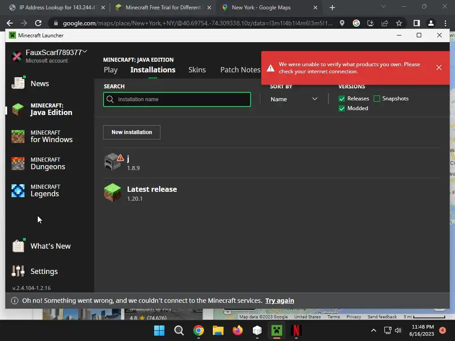Open Firefox from the taskbar
Image resolution: width=455 pixels, height=341 pixels.
[x=238, y=330]
